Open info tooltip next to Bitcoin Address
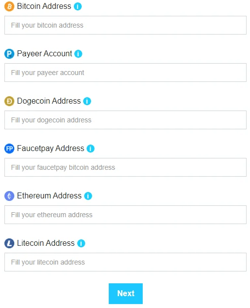250x308 pixels. coord(78,6)
